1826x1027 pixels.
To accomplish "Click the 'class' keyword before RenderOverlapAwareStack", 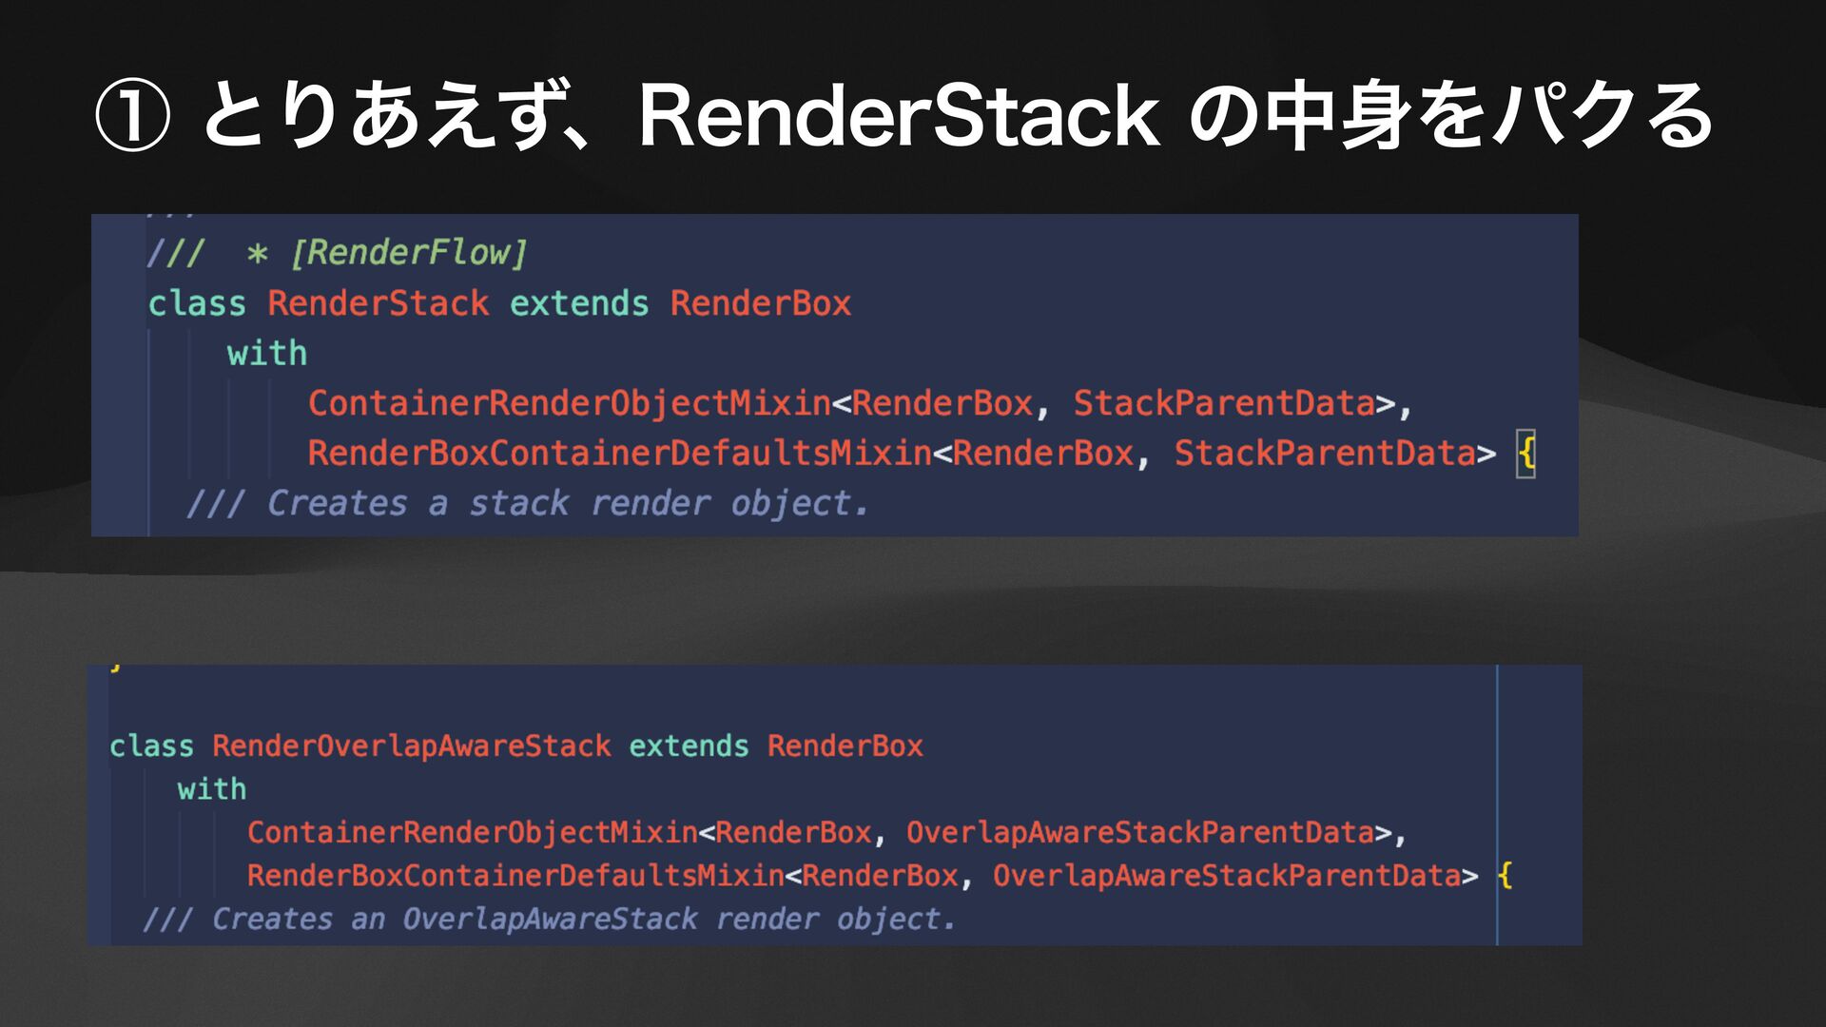I will [x=151, y=746].
